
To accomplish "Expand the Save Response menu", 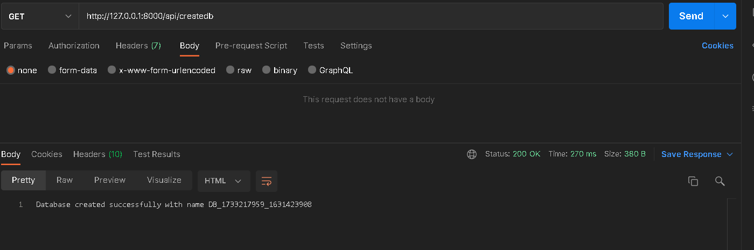I will [697, 154].
